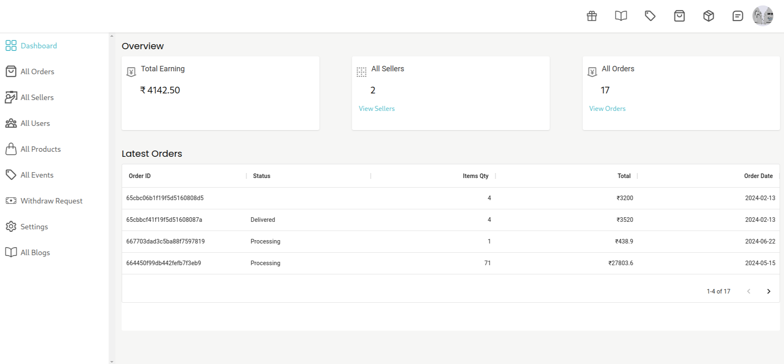Select Dashboard in the sidebar
784x364 pixels.
[38, 46]
